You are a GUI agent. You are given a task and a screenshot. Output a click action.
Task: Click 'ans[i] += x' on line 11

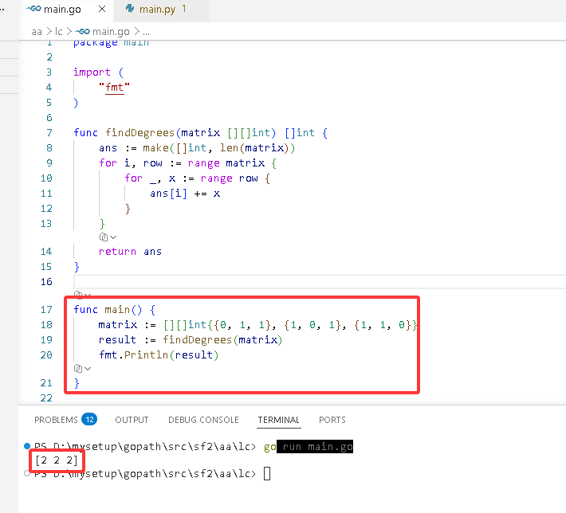click(x=185, y=194)
